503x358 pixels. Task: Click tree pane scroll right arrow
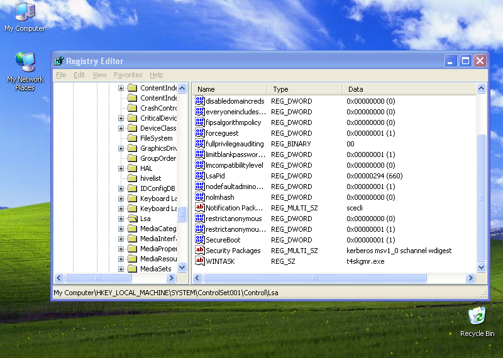171,278
